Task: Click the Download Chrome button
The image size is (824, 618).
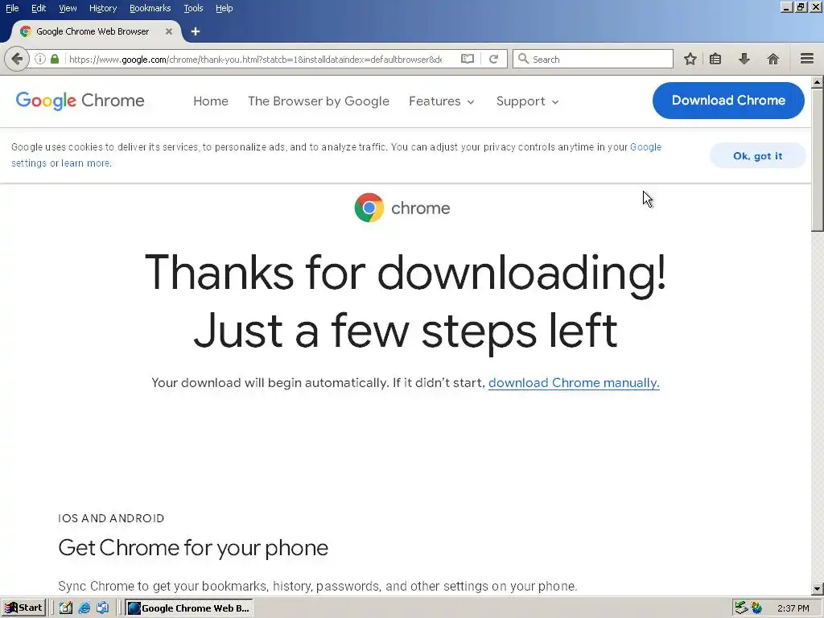Action: pyautogui.click(x=728, y=101)
